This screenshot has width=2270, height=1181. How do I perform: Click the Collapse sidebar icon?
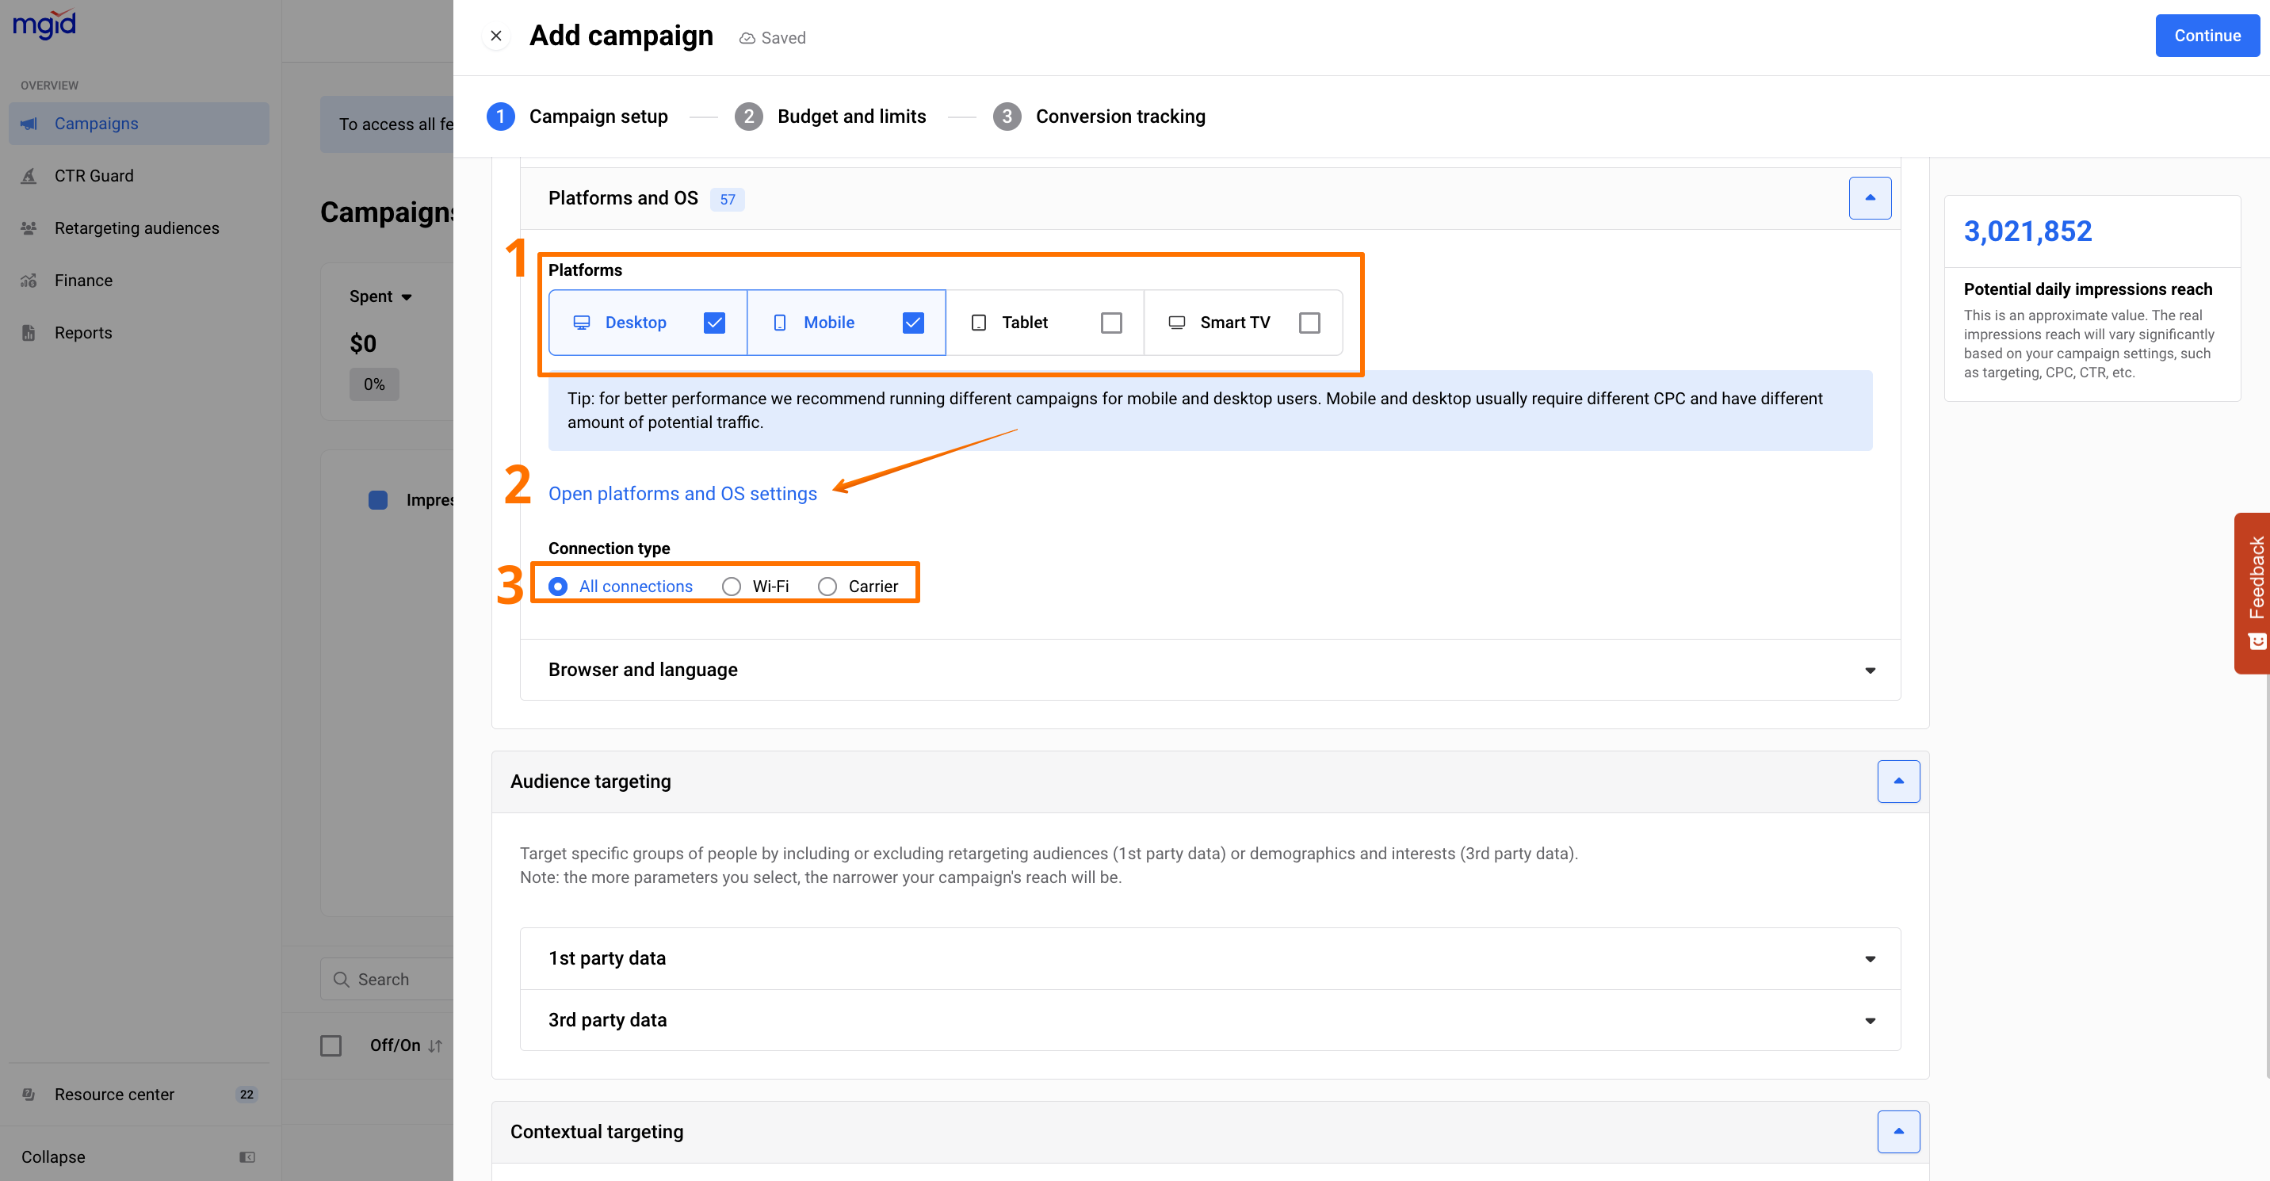tap(246, 1156)
